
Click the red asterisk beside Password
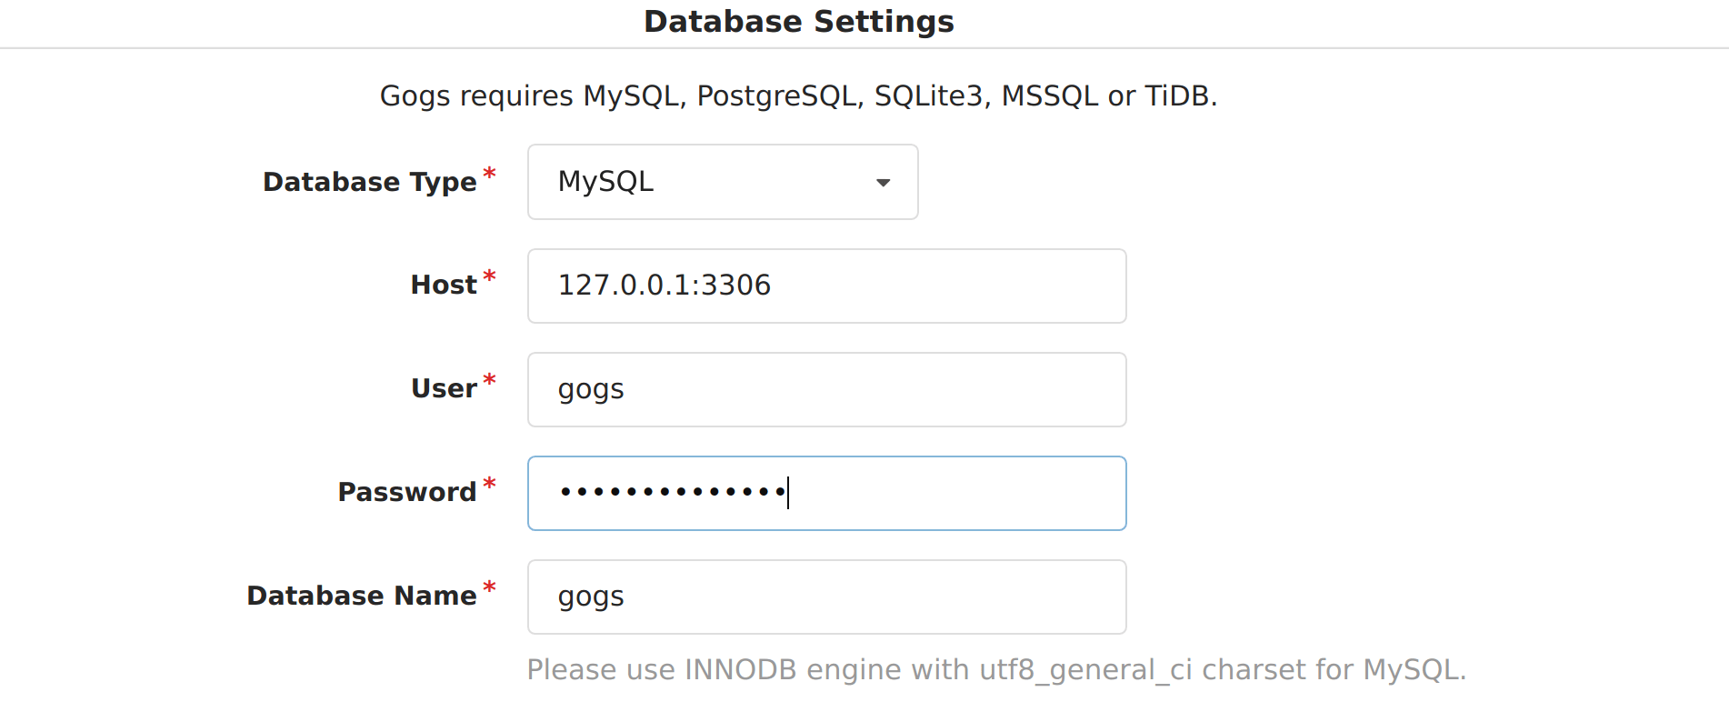pyautogui.click(x=489, y=483)
